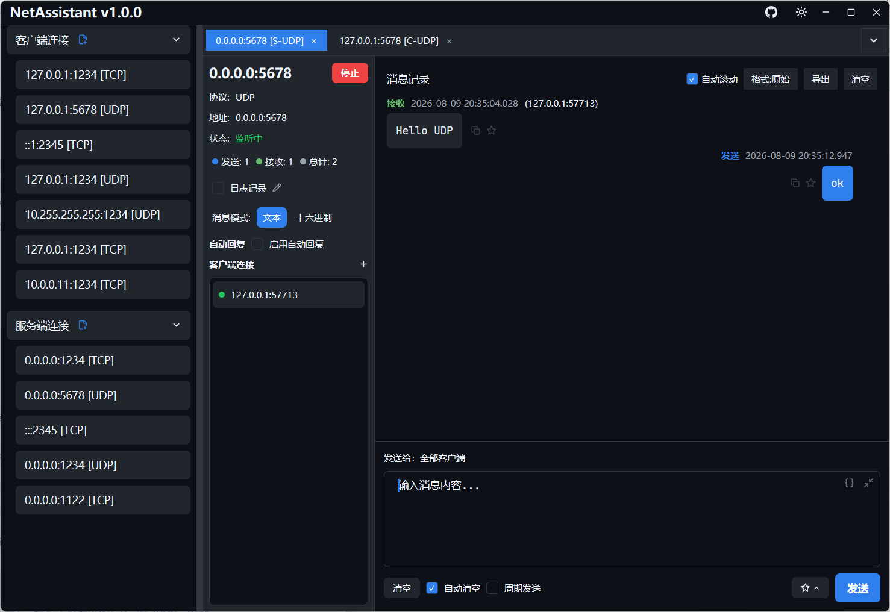The height and width of the screenshot is (612, 890).
Task: Clear message log with top 清空 button
Action: pos(860,79)
